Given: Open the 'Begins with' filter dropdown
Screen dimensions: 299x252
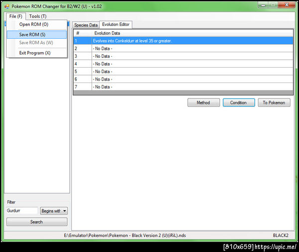Looking at the screenshot, I should pyautogui.click(x=54, y=211).
